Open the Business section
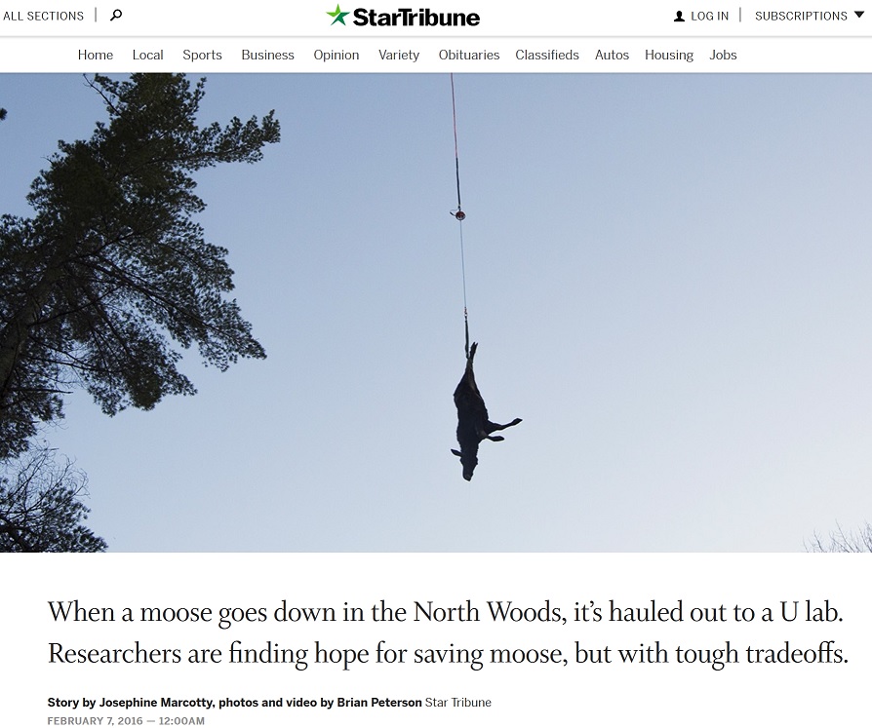 [267, 55]
